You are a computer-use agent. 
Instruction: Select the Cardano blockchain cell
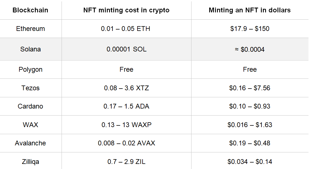[30, 106]
